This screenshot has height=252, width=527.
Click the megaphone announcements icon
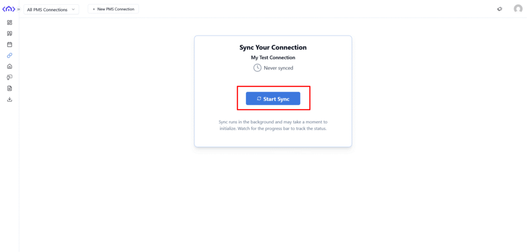coord(500,9)
